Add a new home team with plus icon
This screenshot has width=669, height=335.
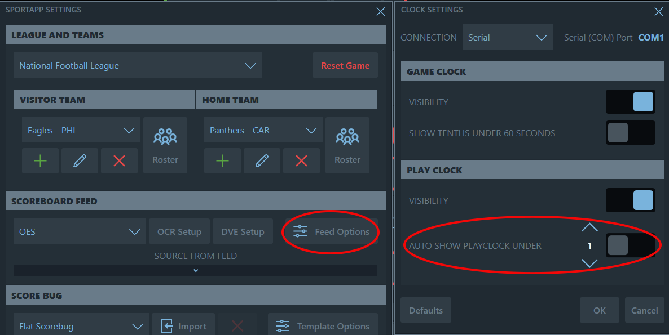[x=222, y=160]
